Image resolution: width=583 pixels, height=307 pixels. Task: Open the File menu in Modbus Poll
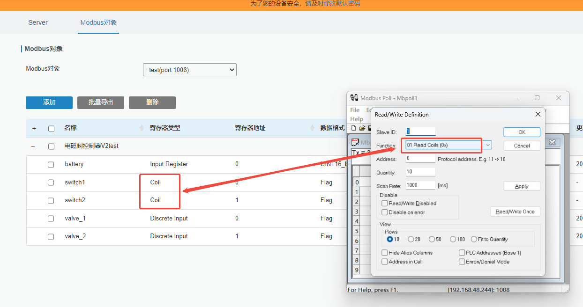pyautogui.click(x=355, y=110)
